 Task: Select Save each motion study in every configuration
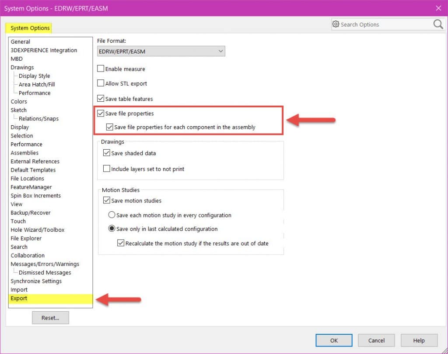[112, 215]
